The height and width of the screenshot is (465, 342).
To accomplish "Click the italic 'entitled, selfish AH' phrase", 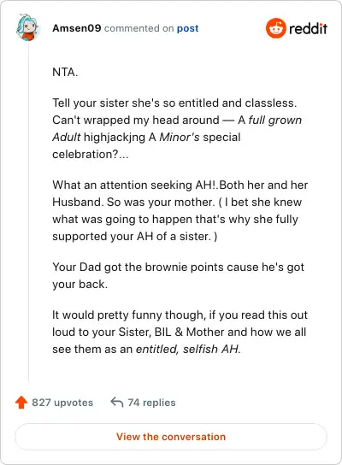I will (187, 349).
